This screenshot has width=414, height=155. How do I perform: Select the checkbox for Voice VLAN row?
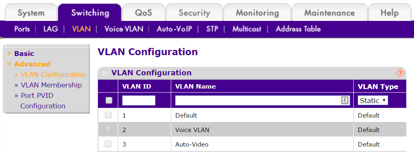pos(108,129)
